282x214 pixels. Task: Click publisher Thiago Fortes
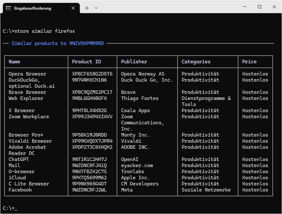tap(140, 98)
